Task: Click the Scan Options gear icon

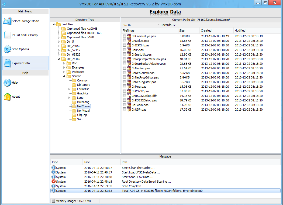Action: click(7, 49)
